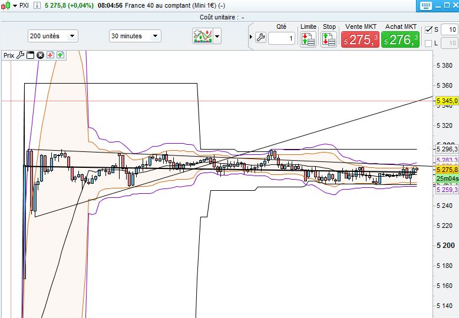Screen dimensions: 459x318
Task: Click the Limite order icon
Action: 308,39
